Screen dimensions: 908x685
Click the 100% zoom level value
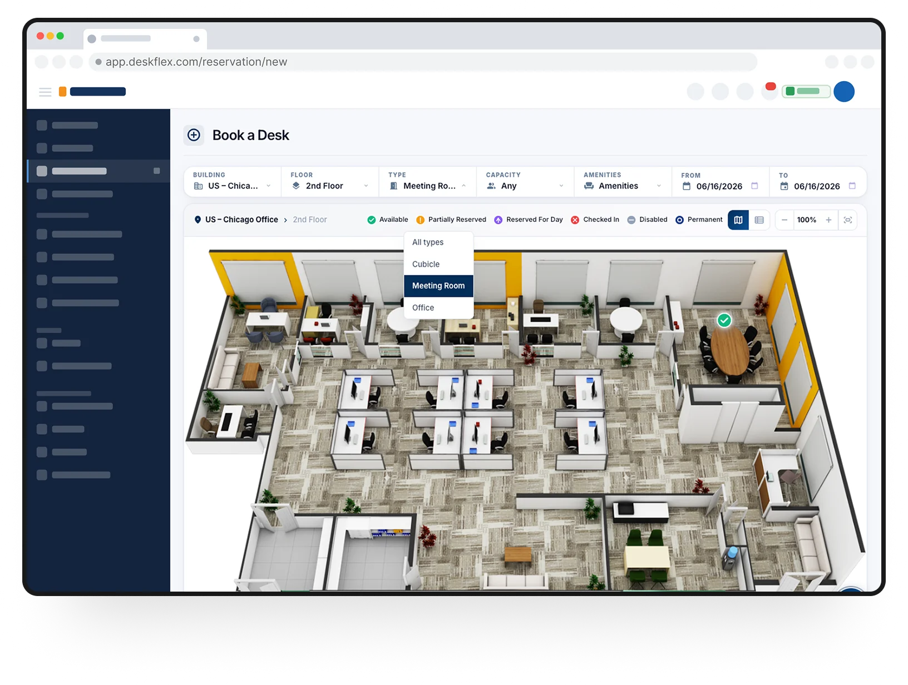coord(806,220)
